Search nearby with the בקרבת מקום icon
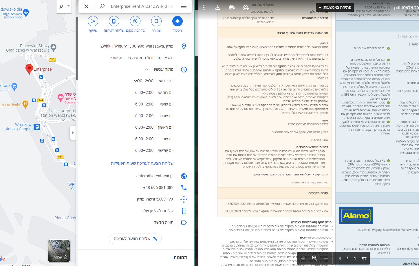The width and height of the screenshot is (419, 266). pyautogui.click(x=135, y=21)
